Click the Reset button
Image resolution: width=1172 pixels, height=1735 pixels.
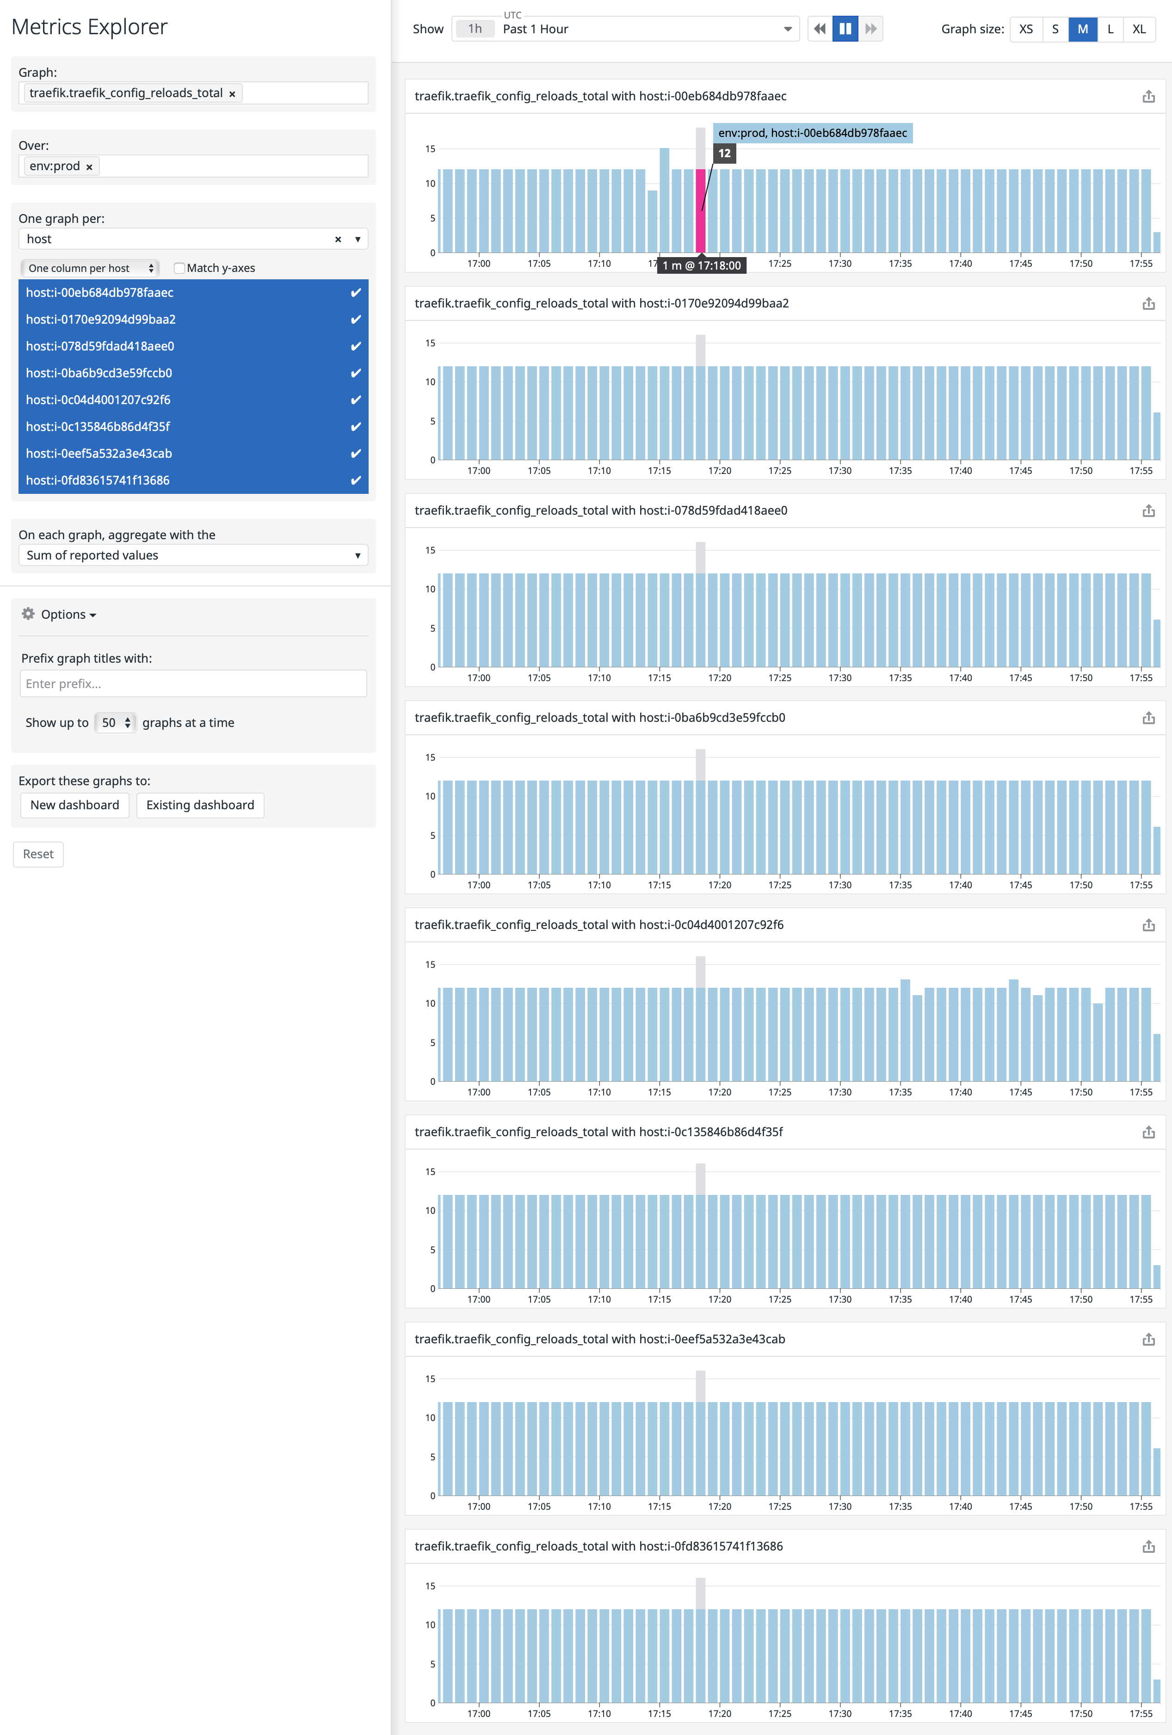click(x=38, y=854)
